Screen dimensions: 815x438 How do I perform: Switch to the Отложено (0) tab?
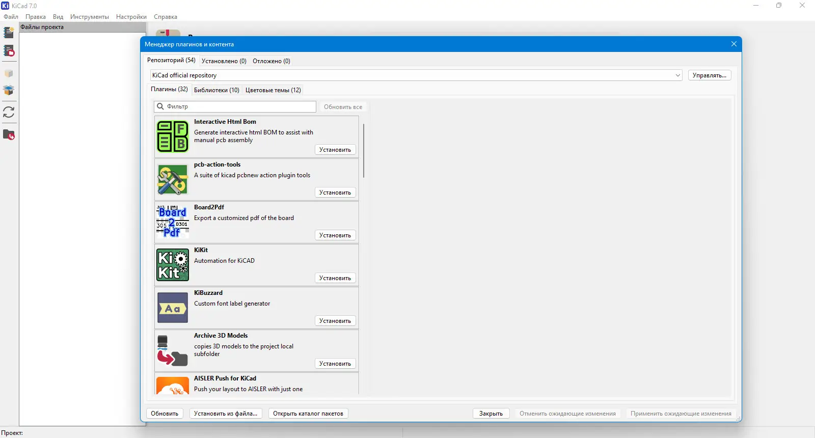pos(271,61)
